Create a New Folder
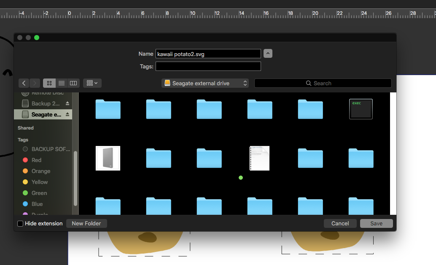This screenshot has height=265, width=436. pyautogui.click(x=86, y=224)
